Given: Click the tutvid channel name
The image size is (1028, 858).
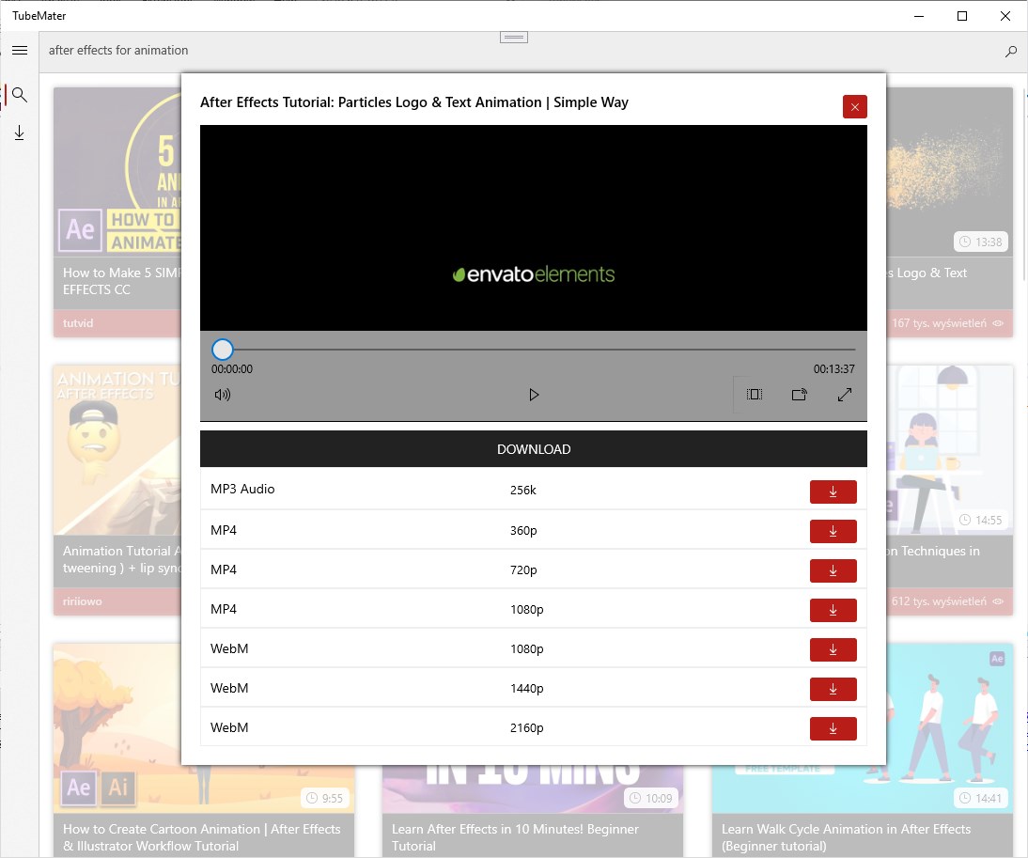Looking at the screenshot, I should point(78,323).
